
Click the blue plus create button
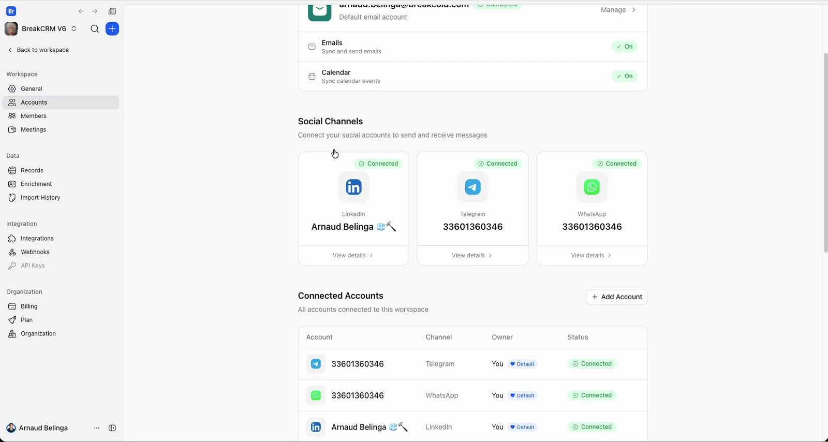(x=112, y=29)
